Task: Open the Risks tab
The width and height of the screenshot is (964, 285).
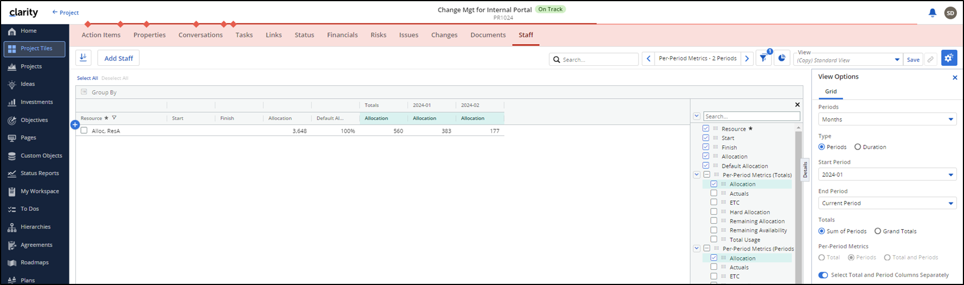Action: 378,35
